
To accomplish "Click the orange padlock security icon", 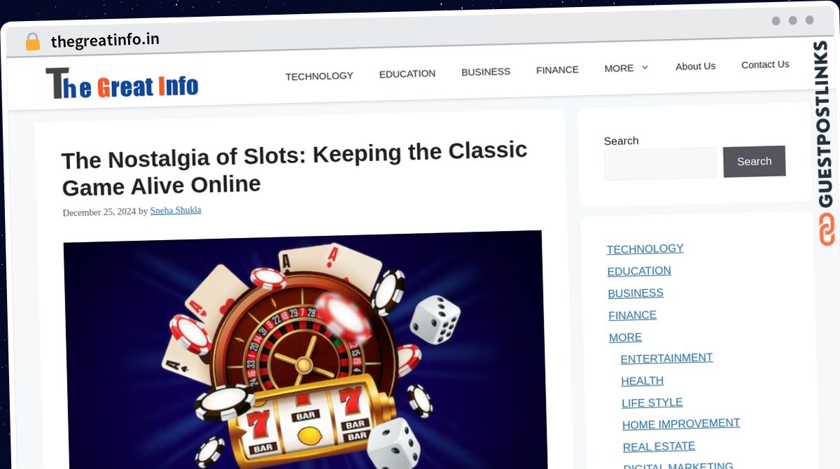I will coord(32,42).
